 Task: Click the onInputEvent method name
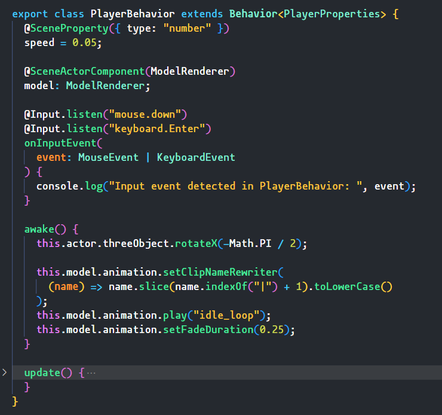[60, 143]
